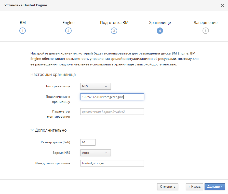The width and height of the screenshot is (228, 194).
Task: Click step 2 circle for Engine
Action: (68, 31)
